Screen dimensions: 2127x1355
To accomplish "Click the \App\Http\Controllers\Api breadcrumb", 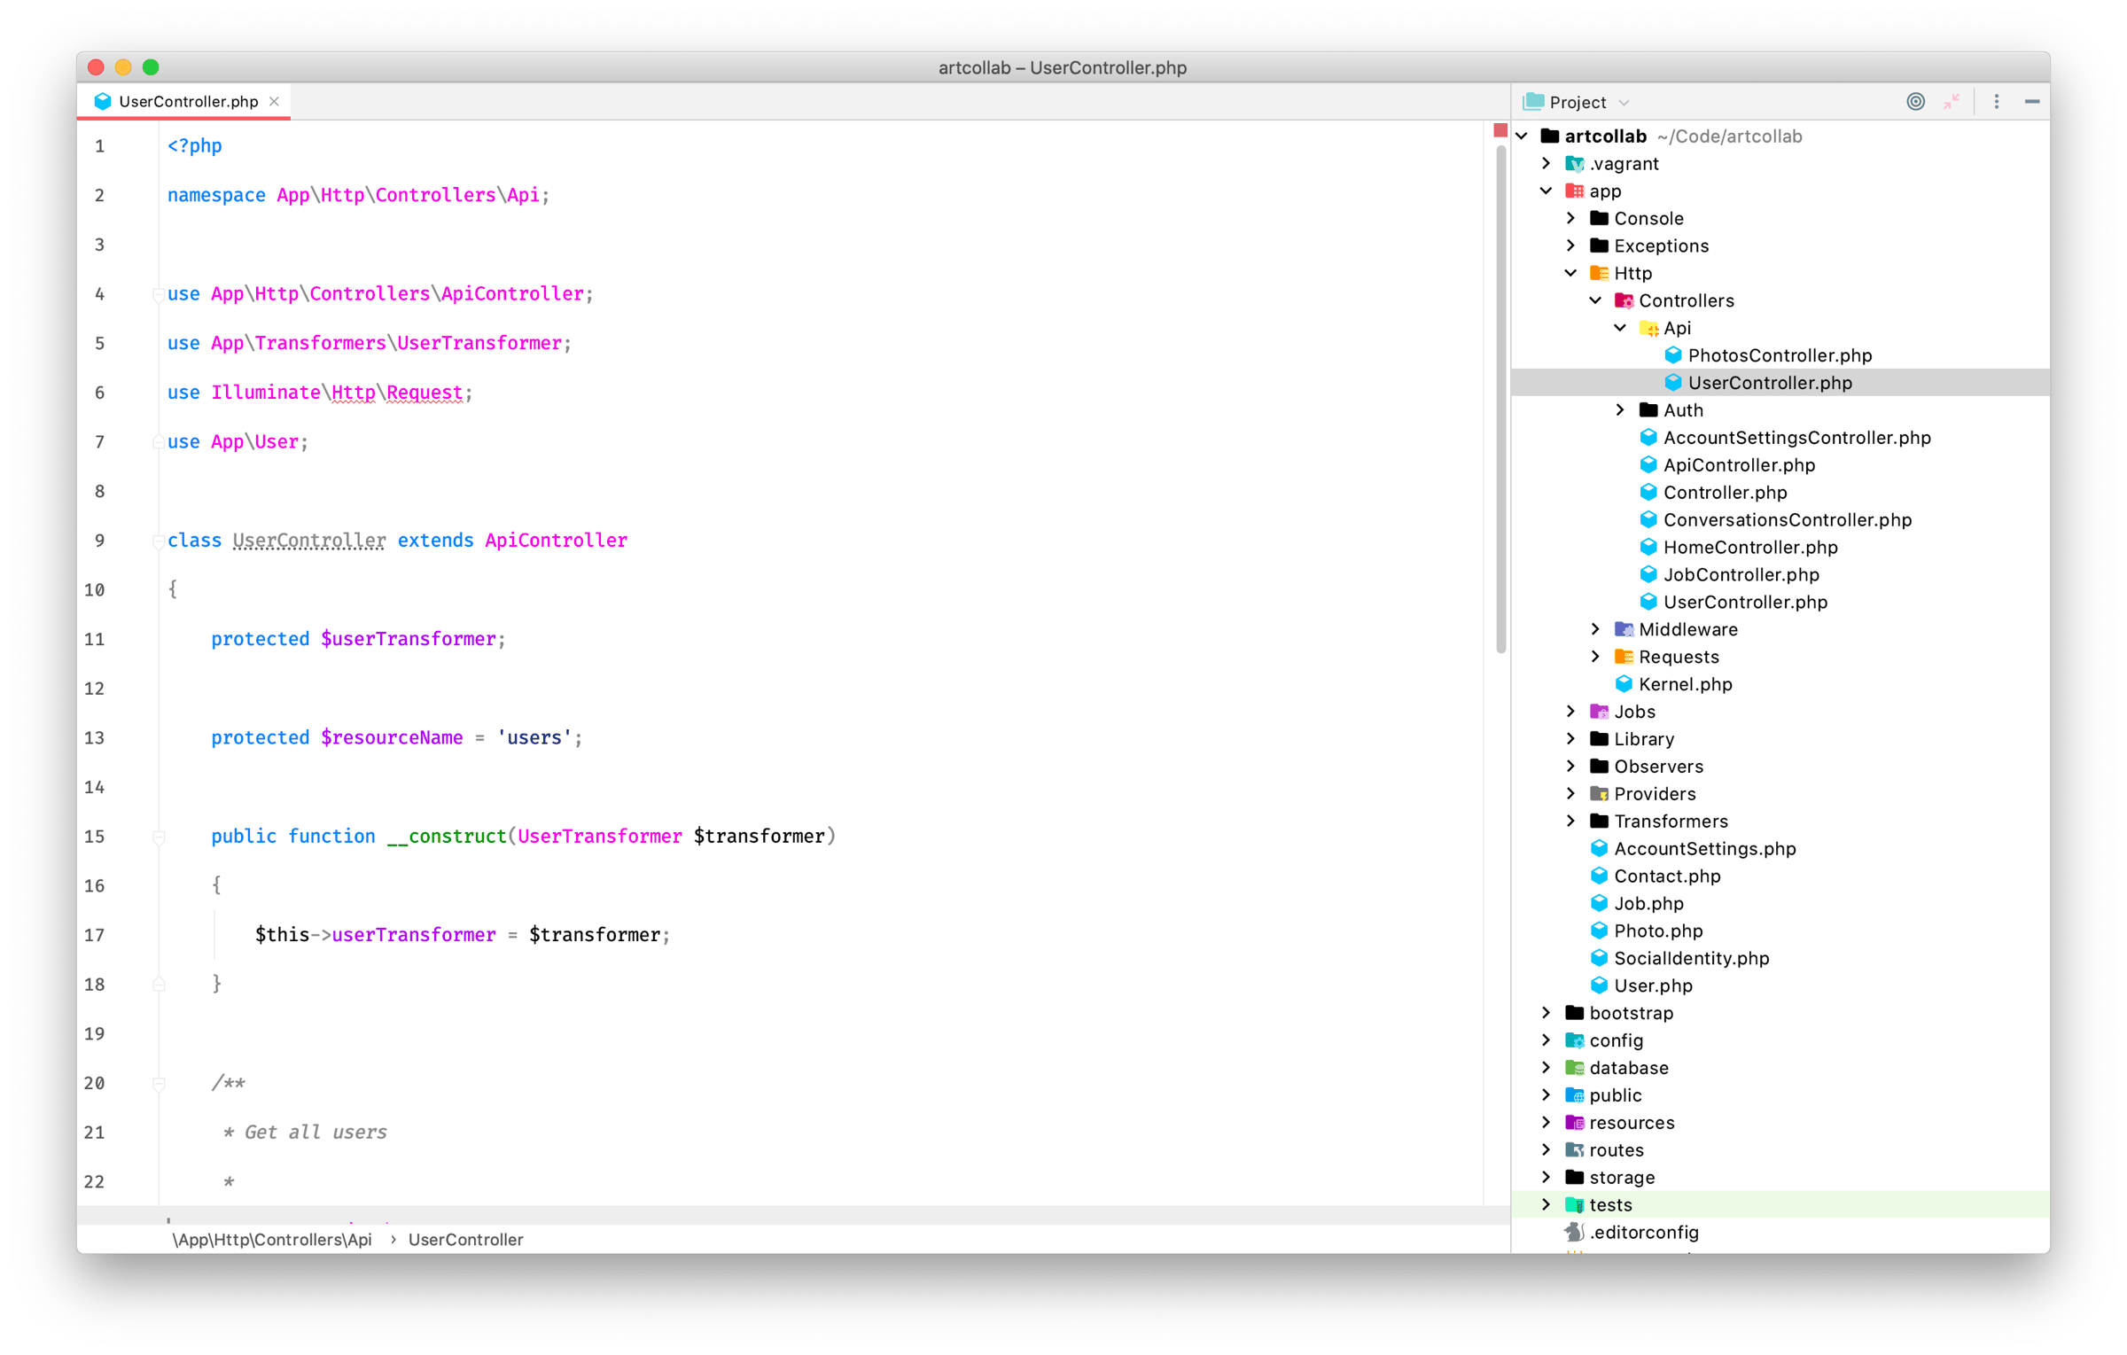I will click(272, 1240).
